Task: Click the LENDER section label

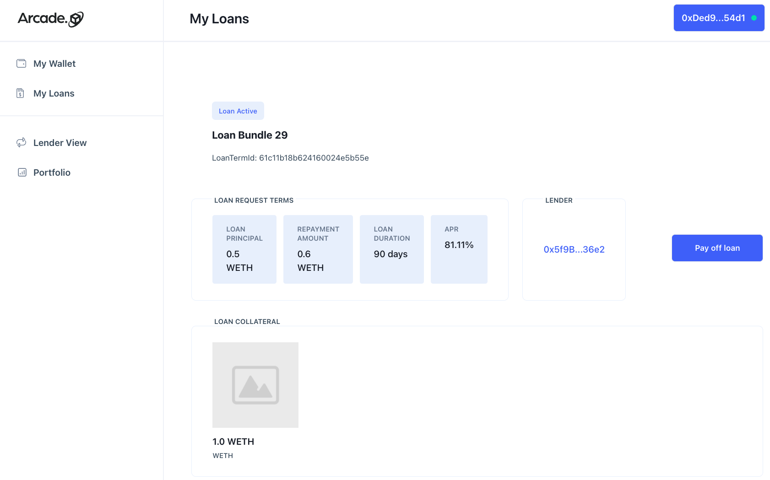Action: [x=559, y=200]
